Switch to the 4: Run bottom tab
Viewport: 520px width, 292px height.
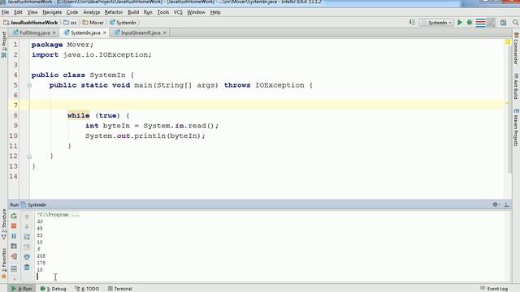pos(22,289)
